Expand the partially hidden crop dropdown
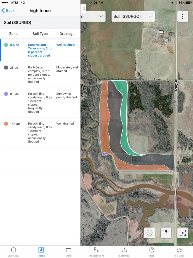The image size is (193, 258). [94, 16]
